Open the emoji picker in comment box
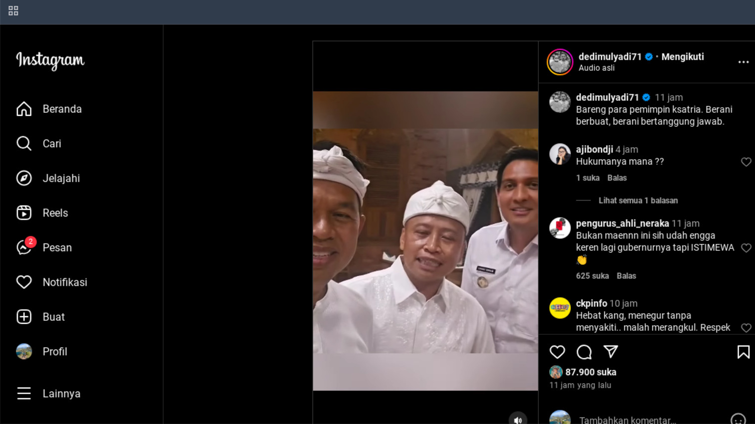 (x=738, y=420)
